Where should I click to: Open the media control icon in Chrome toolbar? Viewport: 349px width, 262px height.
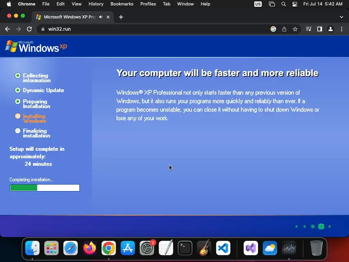[x=308, y=29]
